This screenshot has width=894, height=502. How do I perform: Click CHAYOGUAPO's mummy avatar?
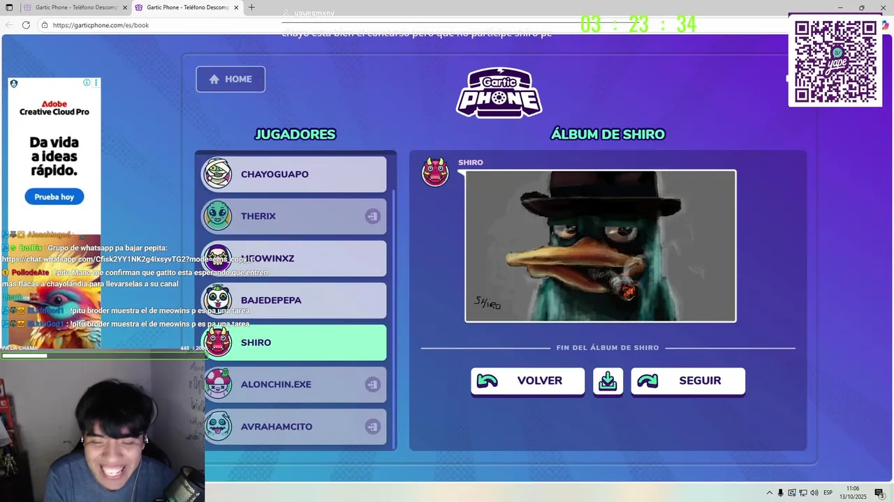click(x=218, y=174)
